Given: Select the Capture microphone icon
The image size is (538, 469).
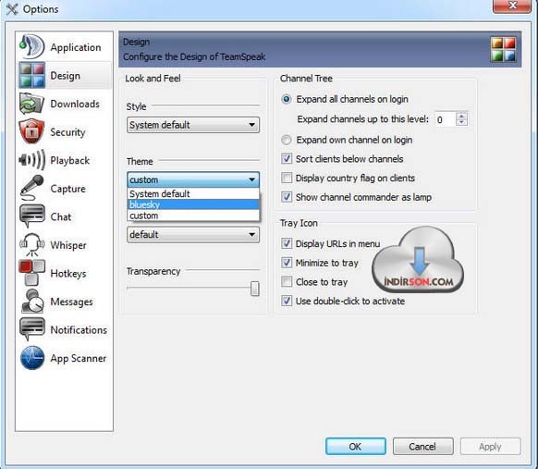Looking at the screenshot, I should 32,188.
